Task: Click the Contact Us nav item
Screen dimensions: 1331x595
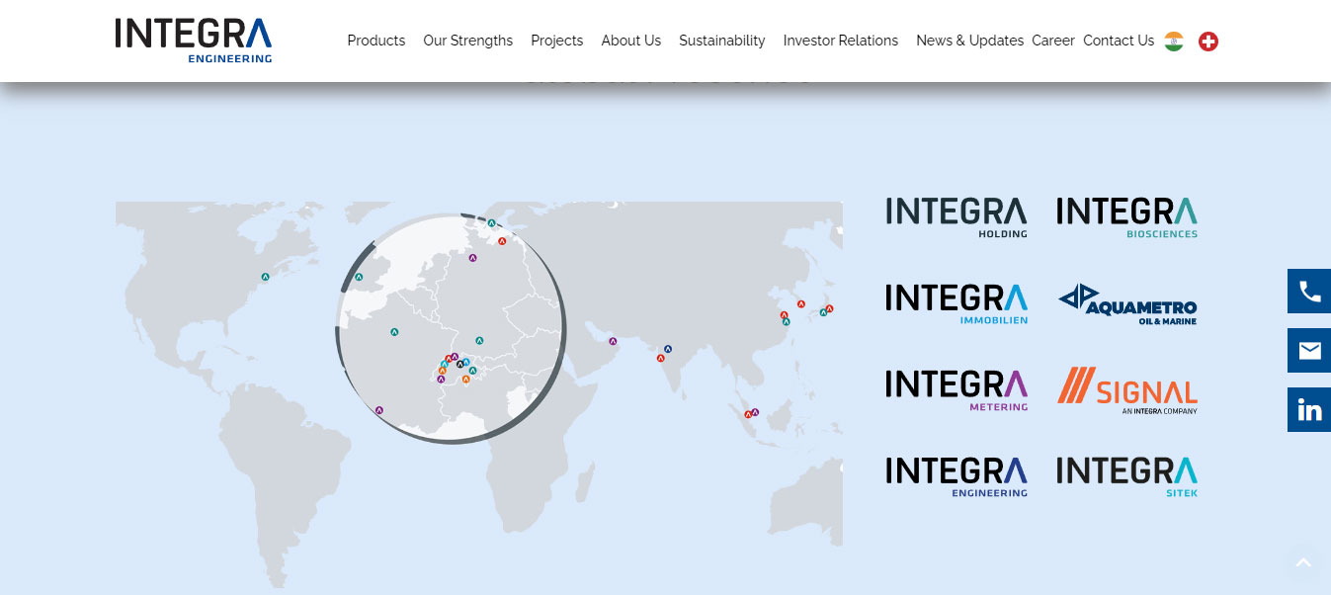Action: click(x=1118, y=41)
